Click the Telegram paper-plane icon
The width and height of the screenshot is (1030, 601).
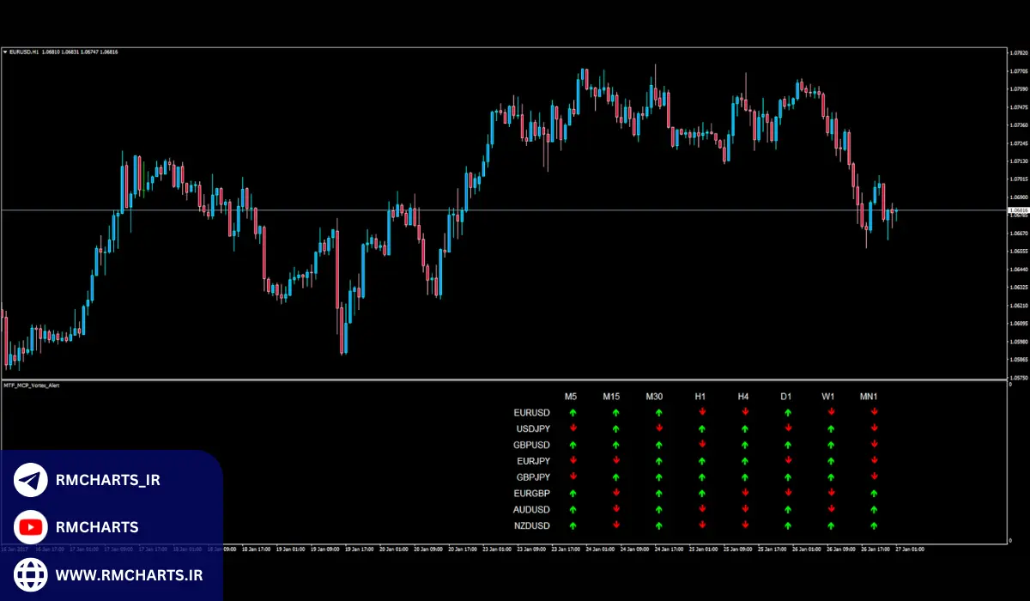(x=31, y=480)
